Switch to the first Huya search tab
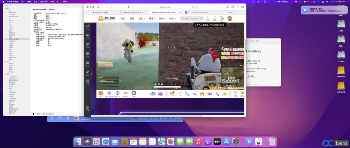The width and height of the screenshot is (350, 148). pyautogui.click(x=100, y=13)
